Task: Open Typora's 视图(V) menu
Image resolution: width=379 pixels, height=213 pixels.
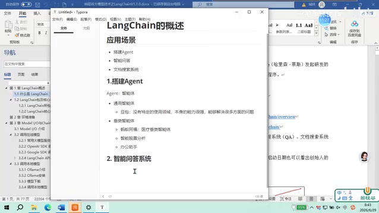Action: [115, 20]
